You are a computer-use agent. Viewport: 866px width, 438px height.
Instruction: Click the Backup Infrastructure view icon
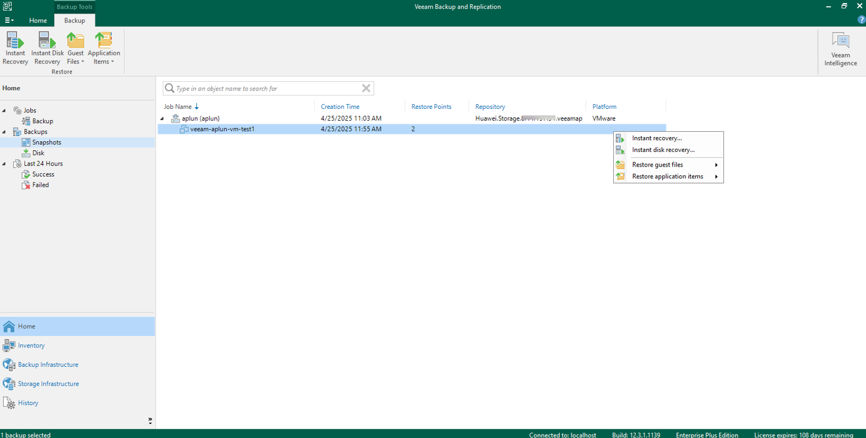click(x=9, y=365)
